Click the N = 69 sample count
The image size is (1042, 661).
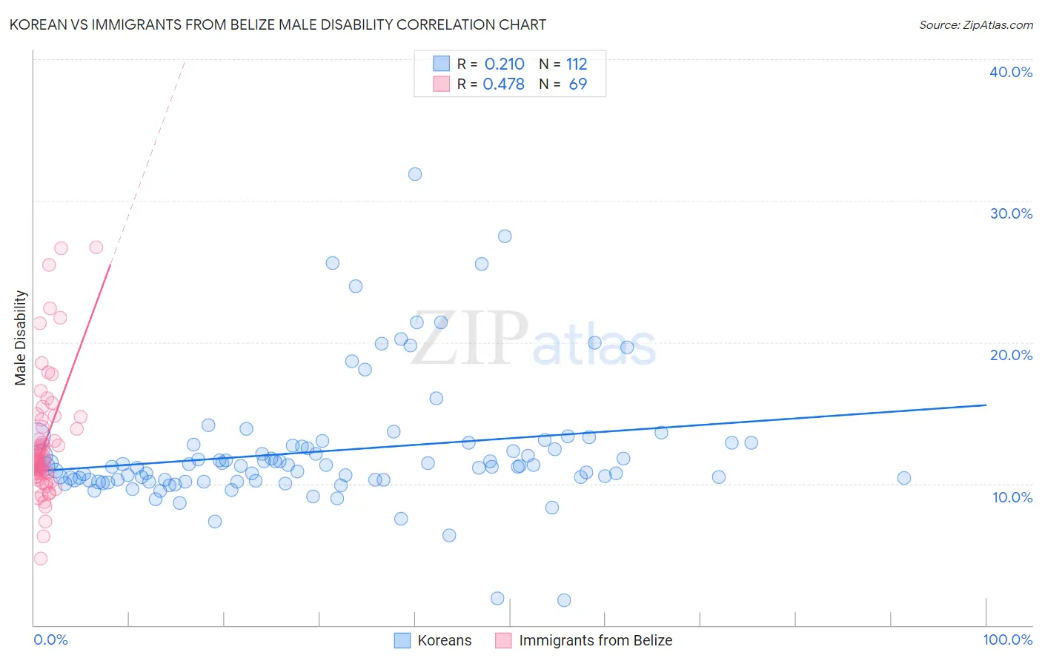563,84
